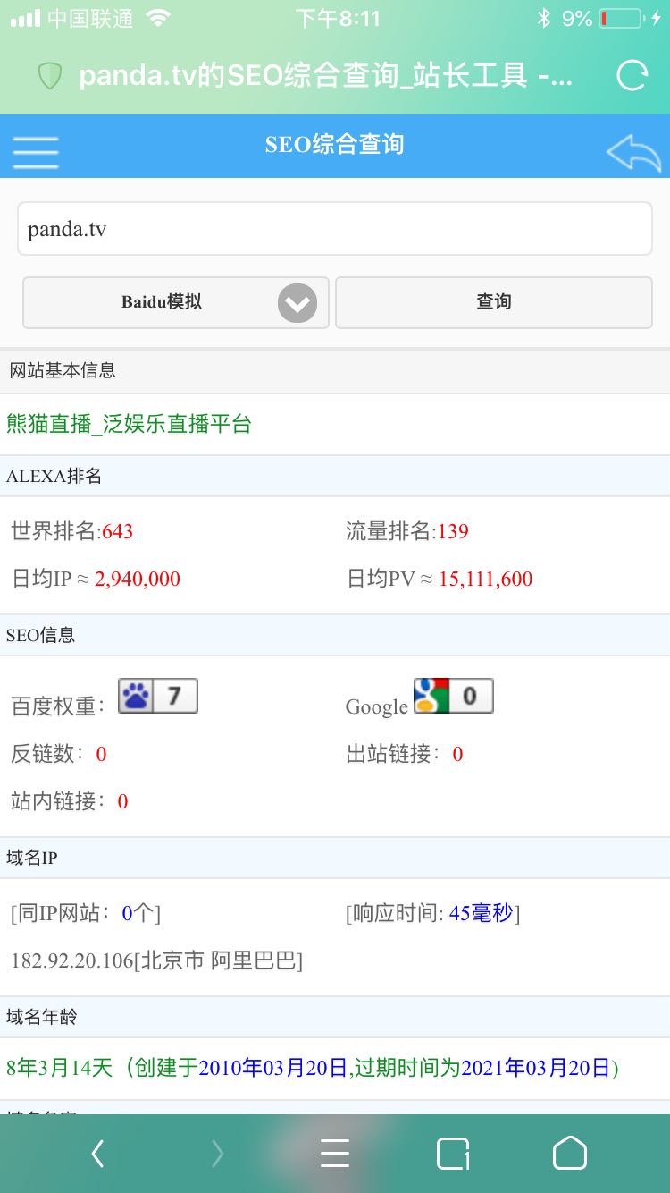Tap world rank value 643
Image resolution: width=670 pixels, height=1193 pixels.
tap(117, 531)
